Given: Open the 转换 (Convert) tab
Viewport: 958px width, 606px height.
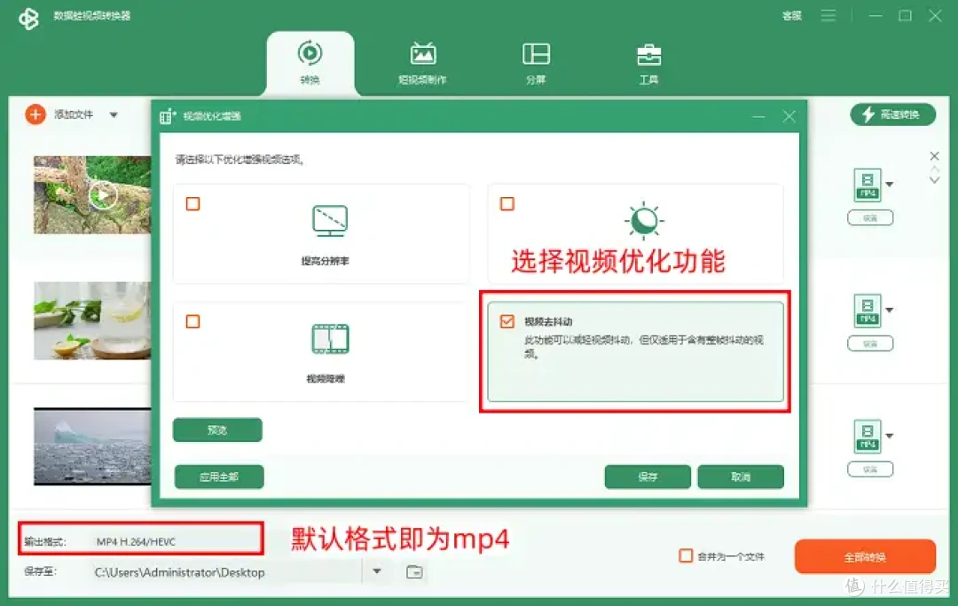Looking at the screenshot, I should click(x=310, y=62).
